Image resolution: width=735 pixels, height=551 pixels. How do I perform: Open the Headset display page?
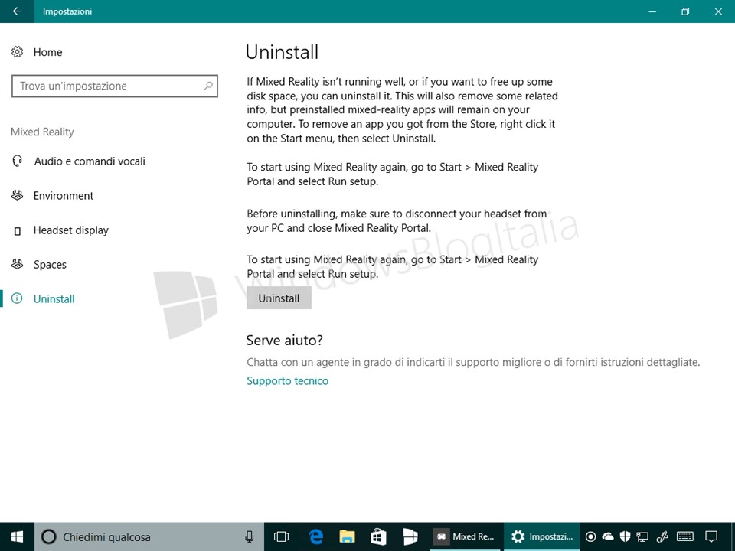[70, 230]
